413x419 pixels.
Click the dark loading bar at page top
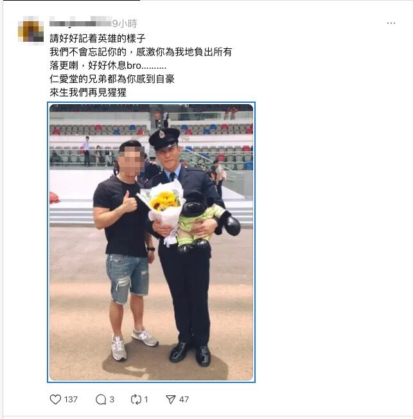tap(70, 0)
